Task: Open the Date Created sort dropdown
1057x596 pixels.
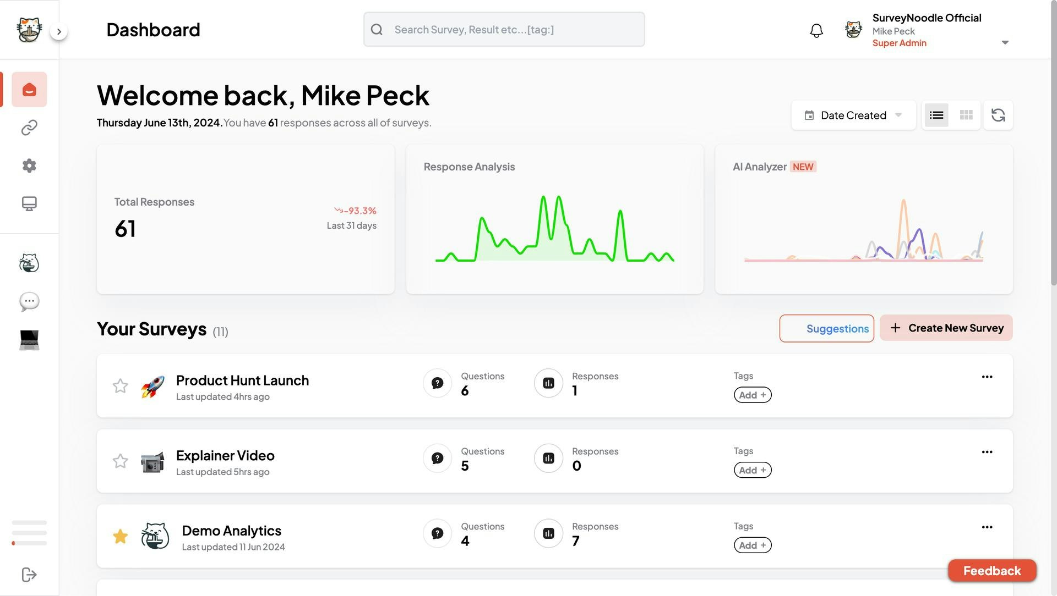Action: (853, 115)
